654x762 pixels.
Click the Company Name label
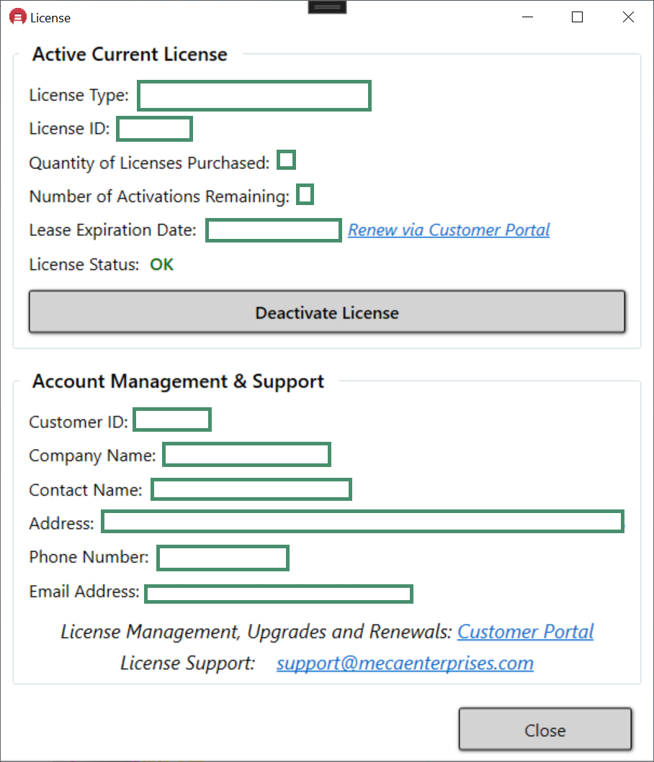pyautogui.click(x=92, y=456)
